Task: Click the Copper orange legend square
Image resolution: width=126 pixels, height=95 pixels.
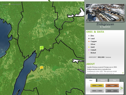Action: click(x=89, y=41)
